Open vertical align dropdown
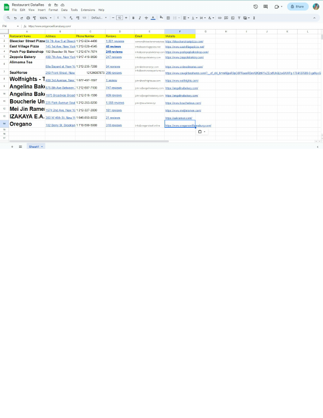The height and width of the screenshot is (418, 323). [195, 18]
